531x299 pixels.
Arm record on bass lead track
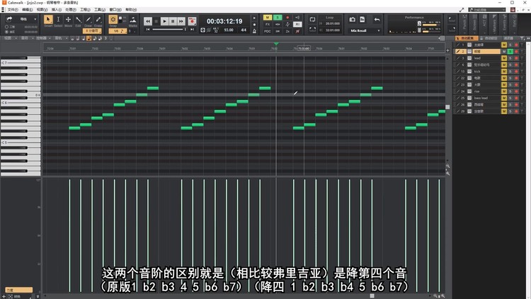[x=516, y=98]
